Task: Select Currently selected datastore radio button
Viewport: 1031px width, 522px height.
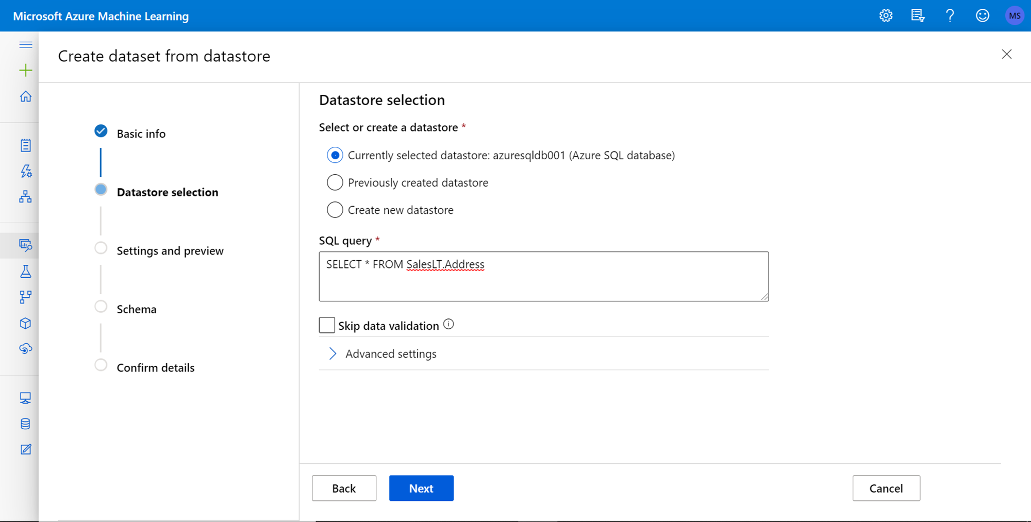Action: click(x=335, y=155)
